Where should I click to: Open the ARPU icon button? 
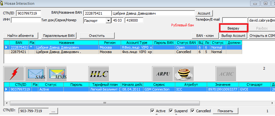point(163,73)
